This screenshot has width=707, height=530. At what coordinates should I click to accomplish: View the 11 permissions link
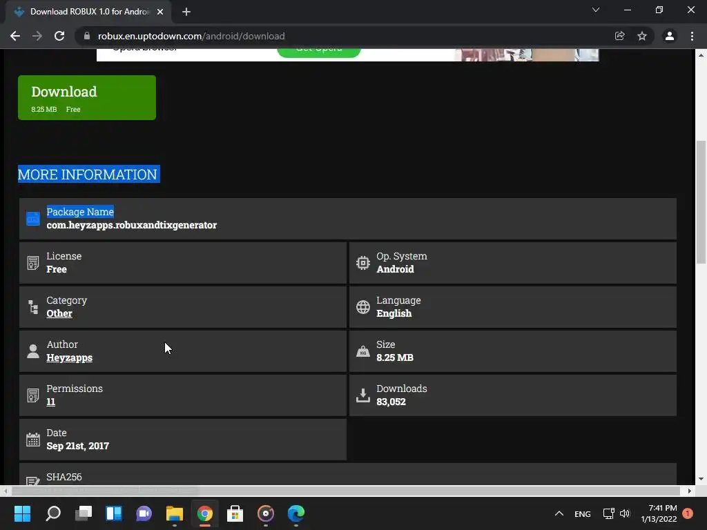pyautogui.click(x=50, y=402)
